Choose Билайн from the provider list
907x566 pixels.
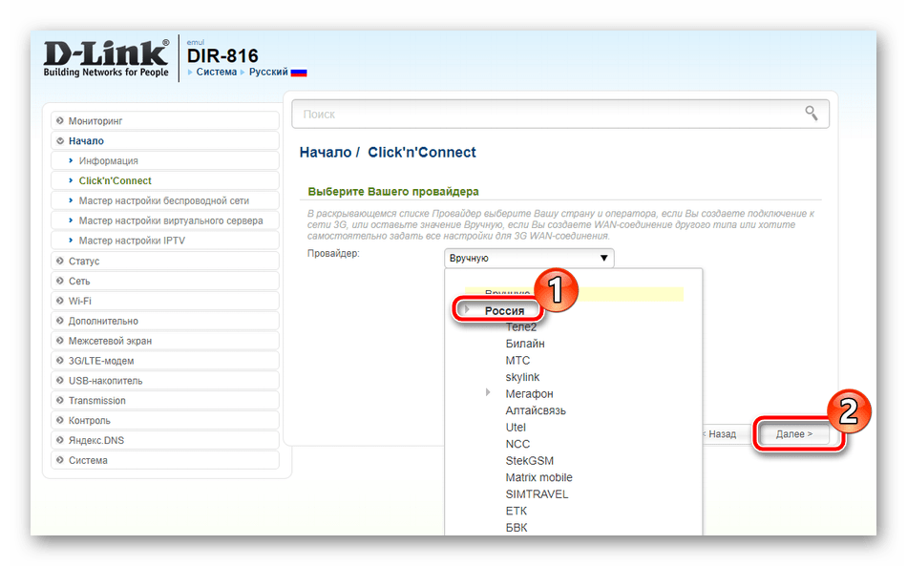tap(525, 344)
